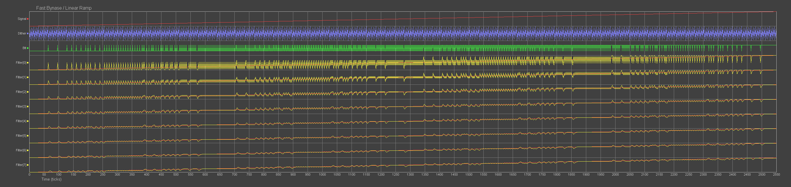Click the green marker beside Bit
This screenshot has height=187, width=791.
(28, 48)
